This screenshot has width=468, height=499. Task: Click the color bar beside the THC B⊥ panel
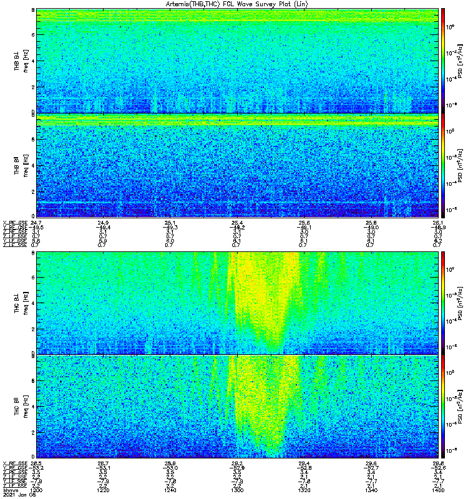443,303
